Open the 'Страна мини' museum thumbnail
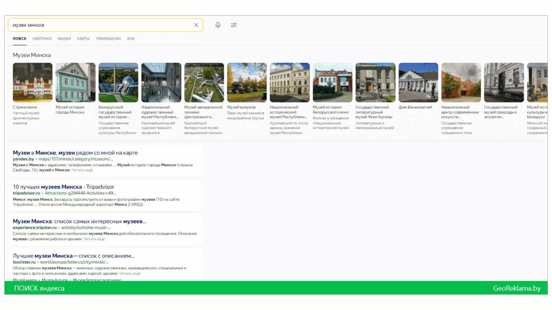Screen dimensions: 552x310 click(33, 82)
